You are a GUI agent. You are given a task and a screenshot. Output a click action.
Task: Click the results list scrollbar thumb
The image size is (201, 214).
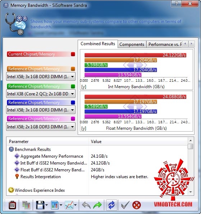click(x=191, y=146)
